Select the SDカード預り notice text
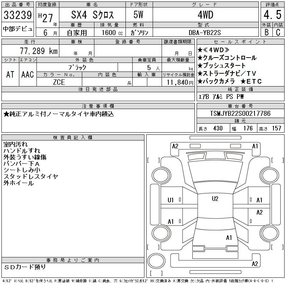 click(x=25, y=267)
